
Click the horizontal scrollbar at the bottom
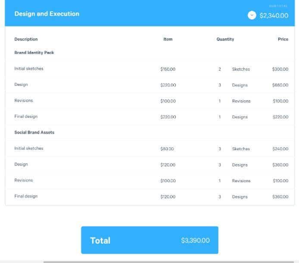pyautogui.click(x=168, y=262)
